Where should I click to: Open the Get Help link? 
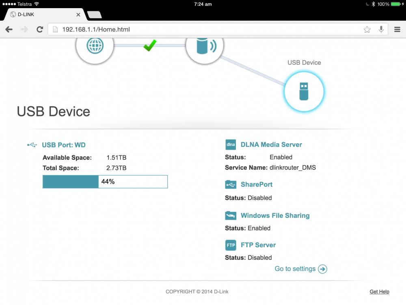click(x=379, y=292)
